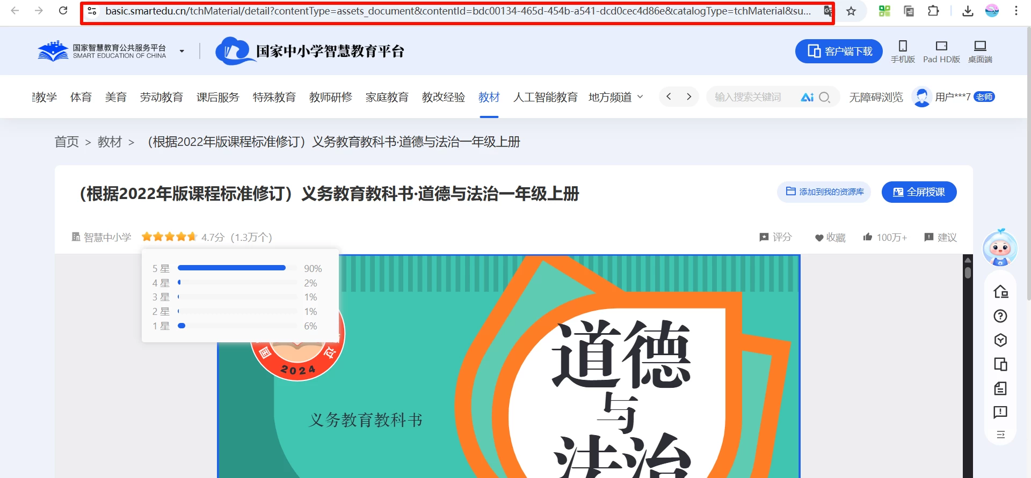Click the home icon in right sidebar
The width and height of the screenshot is (1031, 478).
[1000, 291]
